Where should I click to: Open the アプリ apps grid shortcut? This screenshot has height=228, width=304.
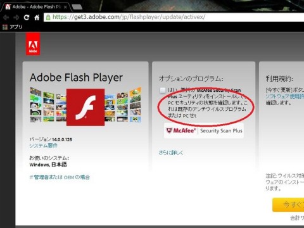pos(5,27)
